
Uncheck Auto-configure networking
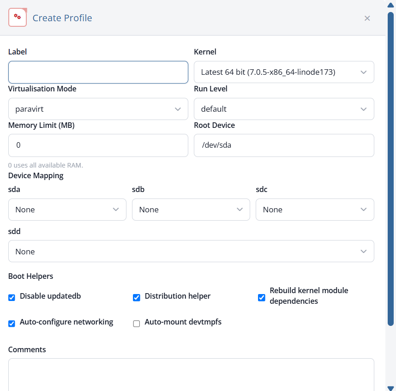coord(12,324)
